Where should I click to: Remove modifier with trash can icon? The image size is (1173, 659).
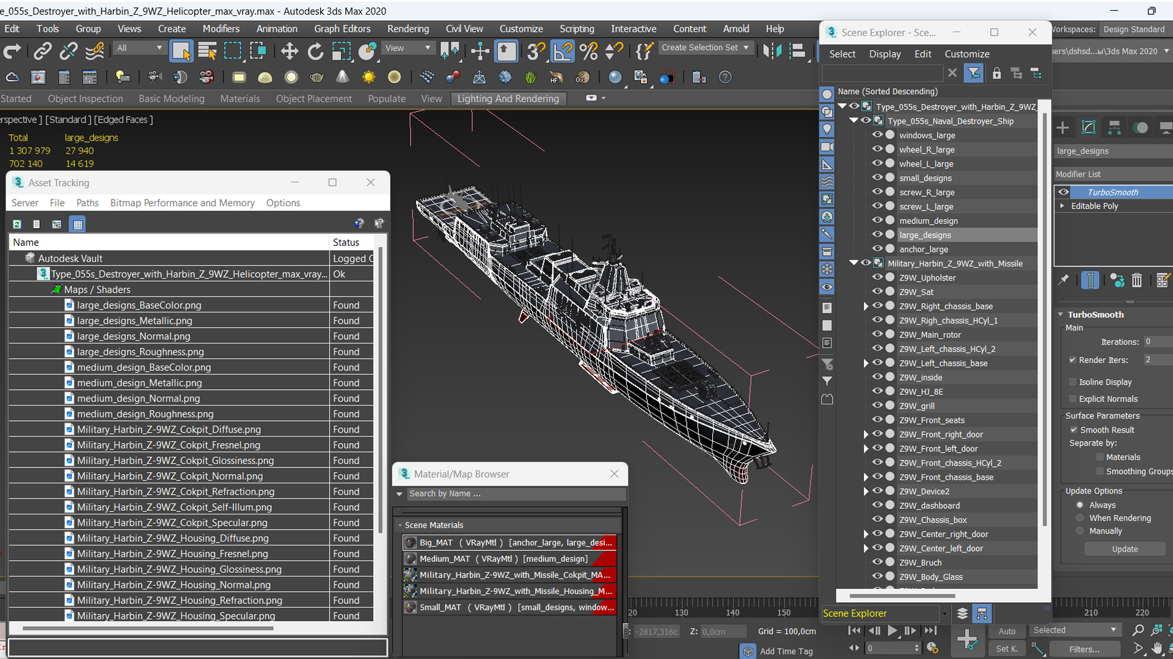coord(1136,280)
